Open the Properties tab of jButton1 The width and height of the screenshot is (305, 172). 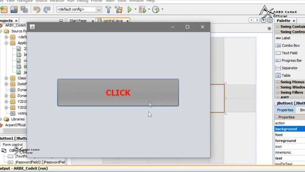coord(285,110)
